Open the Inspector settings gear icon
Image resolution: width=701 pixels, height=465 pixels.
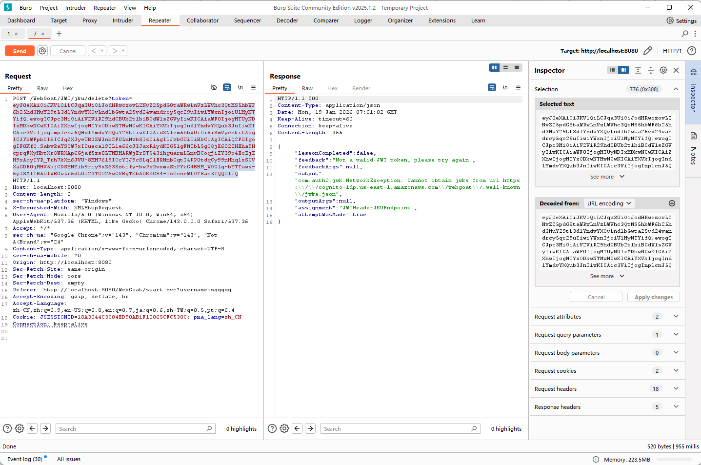(663, 70)
